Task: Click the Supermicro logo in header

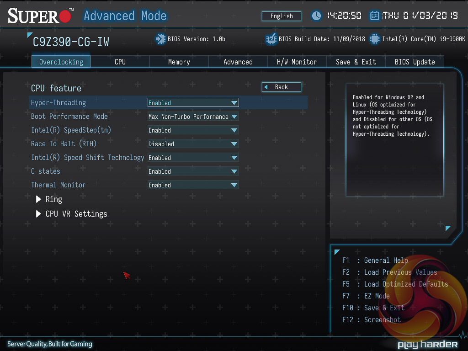Action: click(40, 16)
